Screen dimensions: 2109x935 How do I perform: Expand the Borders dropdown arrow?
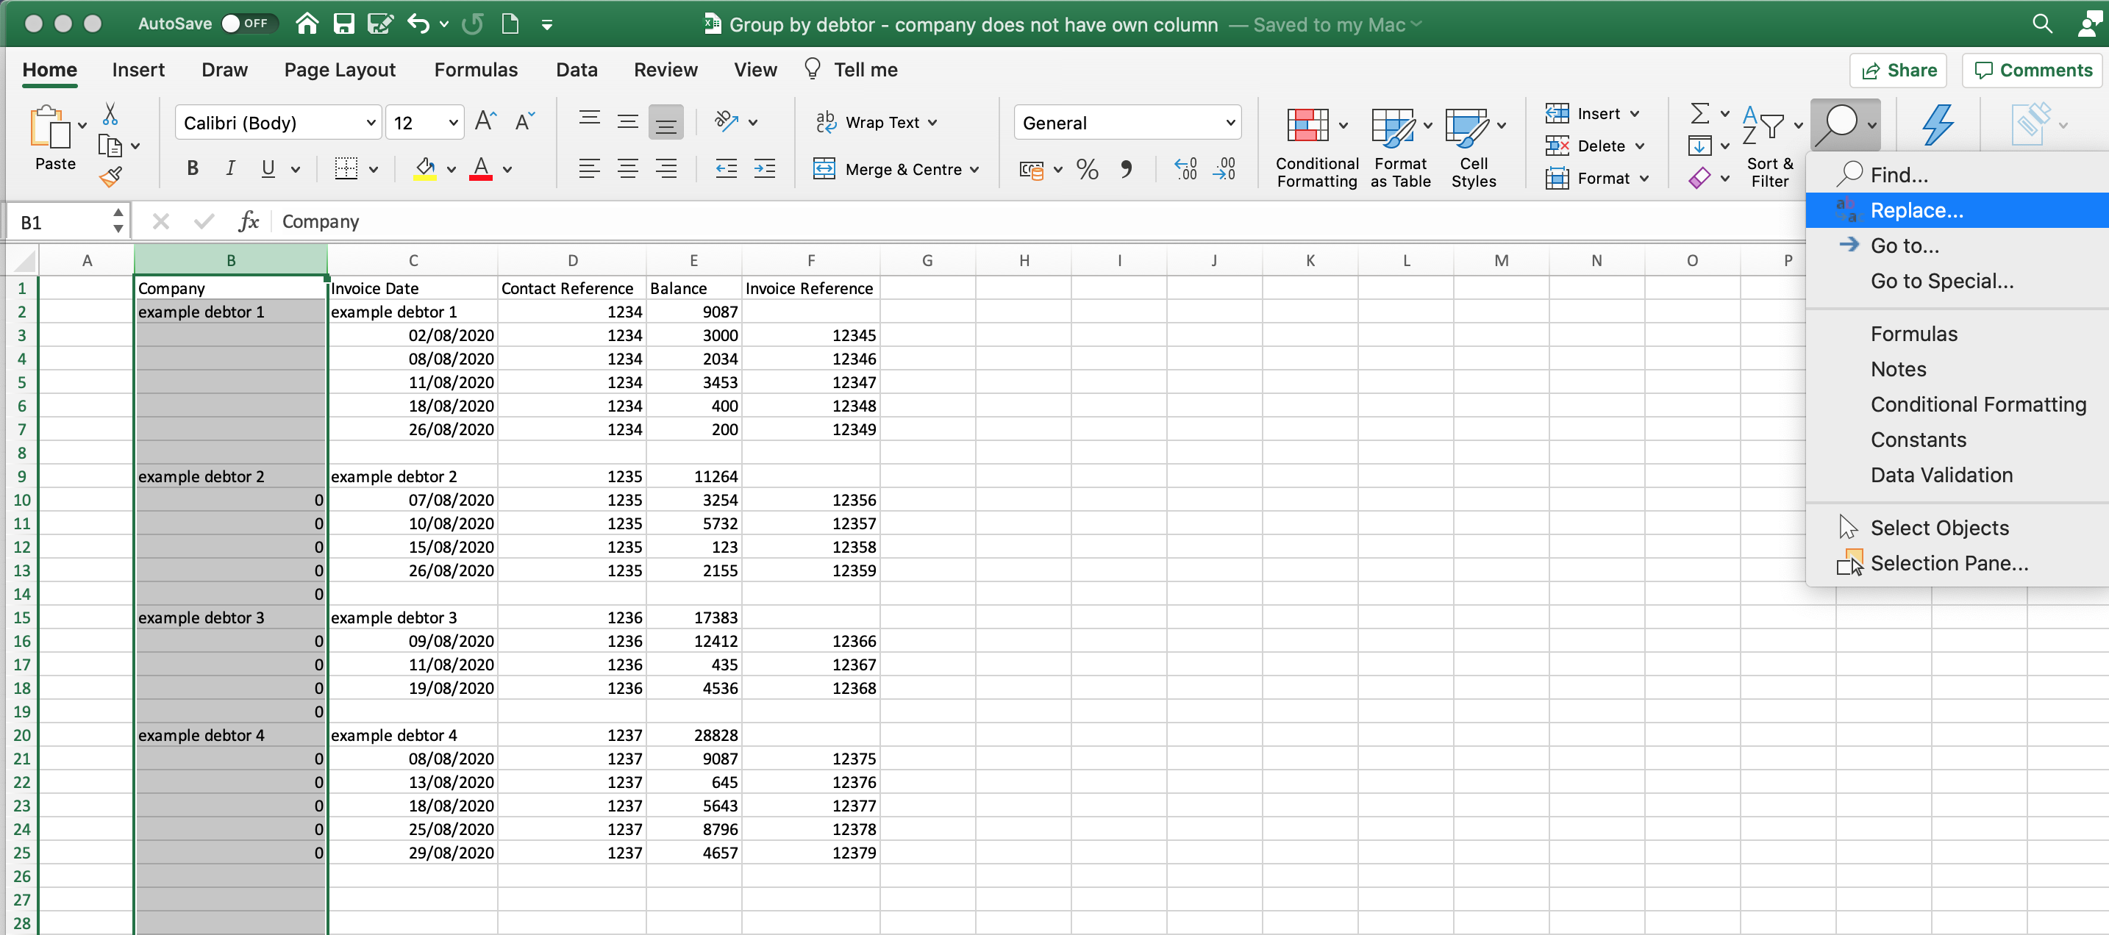click(374, 170)
